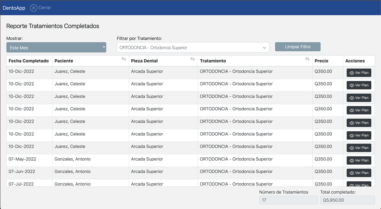Open the Mostrar 'Este Mes' dropdown
This screenshot has height=209, width=381.
tap(56, 47)
